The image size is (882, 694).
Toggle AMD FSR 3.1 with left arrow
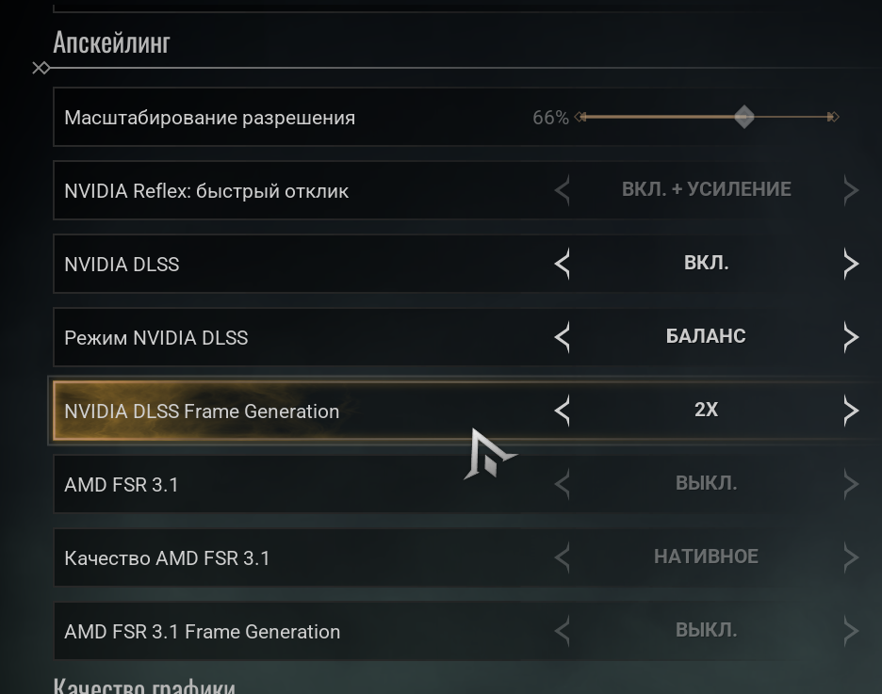click(x=563, y=484)
